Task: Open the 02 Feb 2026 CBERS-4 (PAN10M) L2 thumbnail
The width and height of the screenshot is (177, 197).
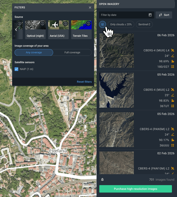Action: 117,163
